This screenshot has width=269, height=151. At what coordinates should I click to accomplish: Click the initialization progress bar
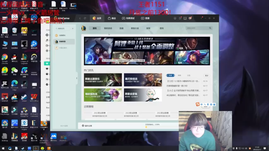click(x=162, y=127)
